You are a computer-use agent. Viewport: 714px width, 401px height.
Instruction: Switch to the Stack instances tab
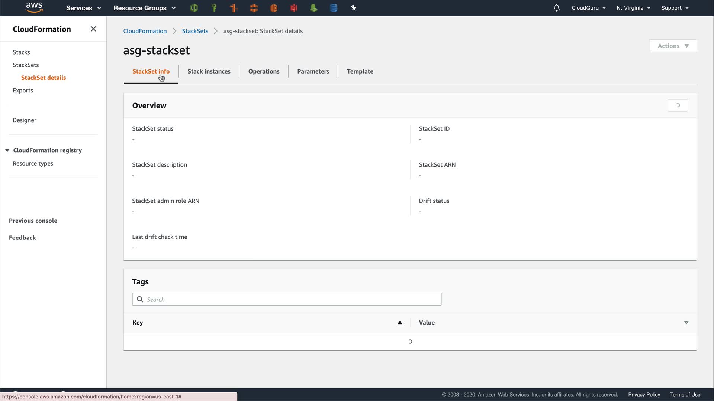(209, 71)
